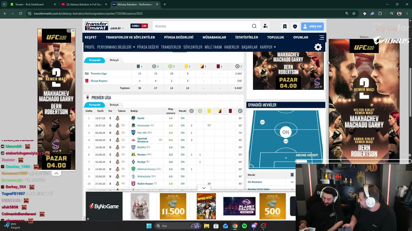Sort summary table by appearances icon
This screenshot has width=412, height=231.
pyautogui.click(x=138, y=66)
